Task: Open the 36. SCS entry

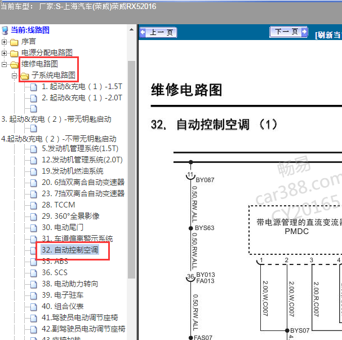Action: click(x=55, y=272)
